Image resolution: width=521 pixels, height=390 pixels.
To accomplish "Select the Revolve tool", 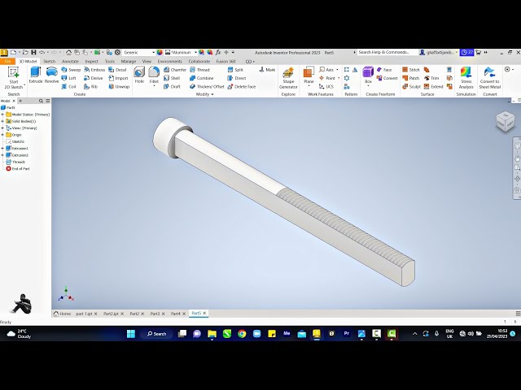I will (x=51, y=75).
